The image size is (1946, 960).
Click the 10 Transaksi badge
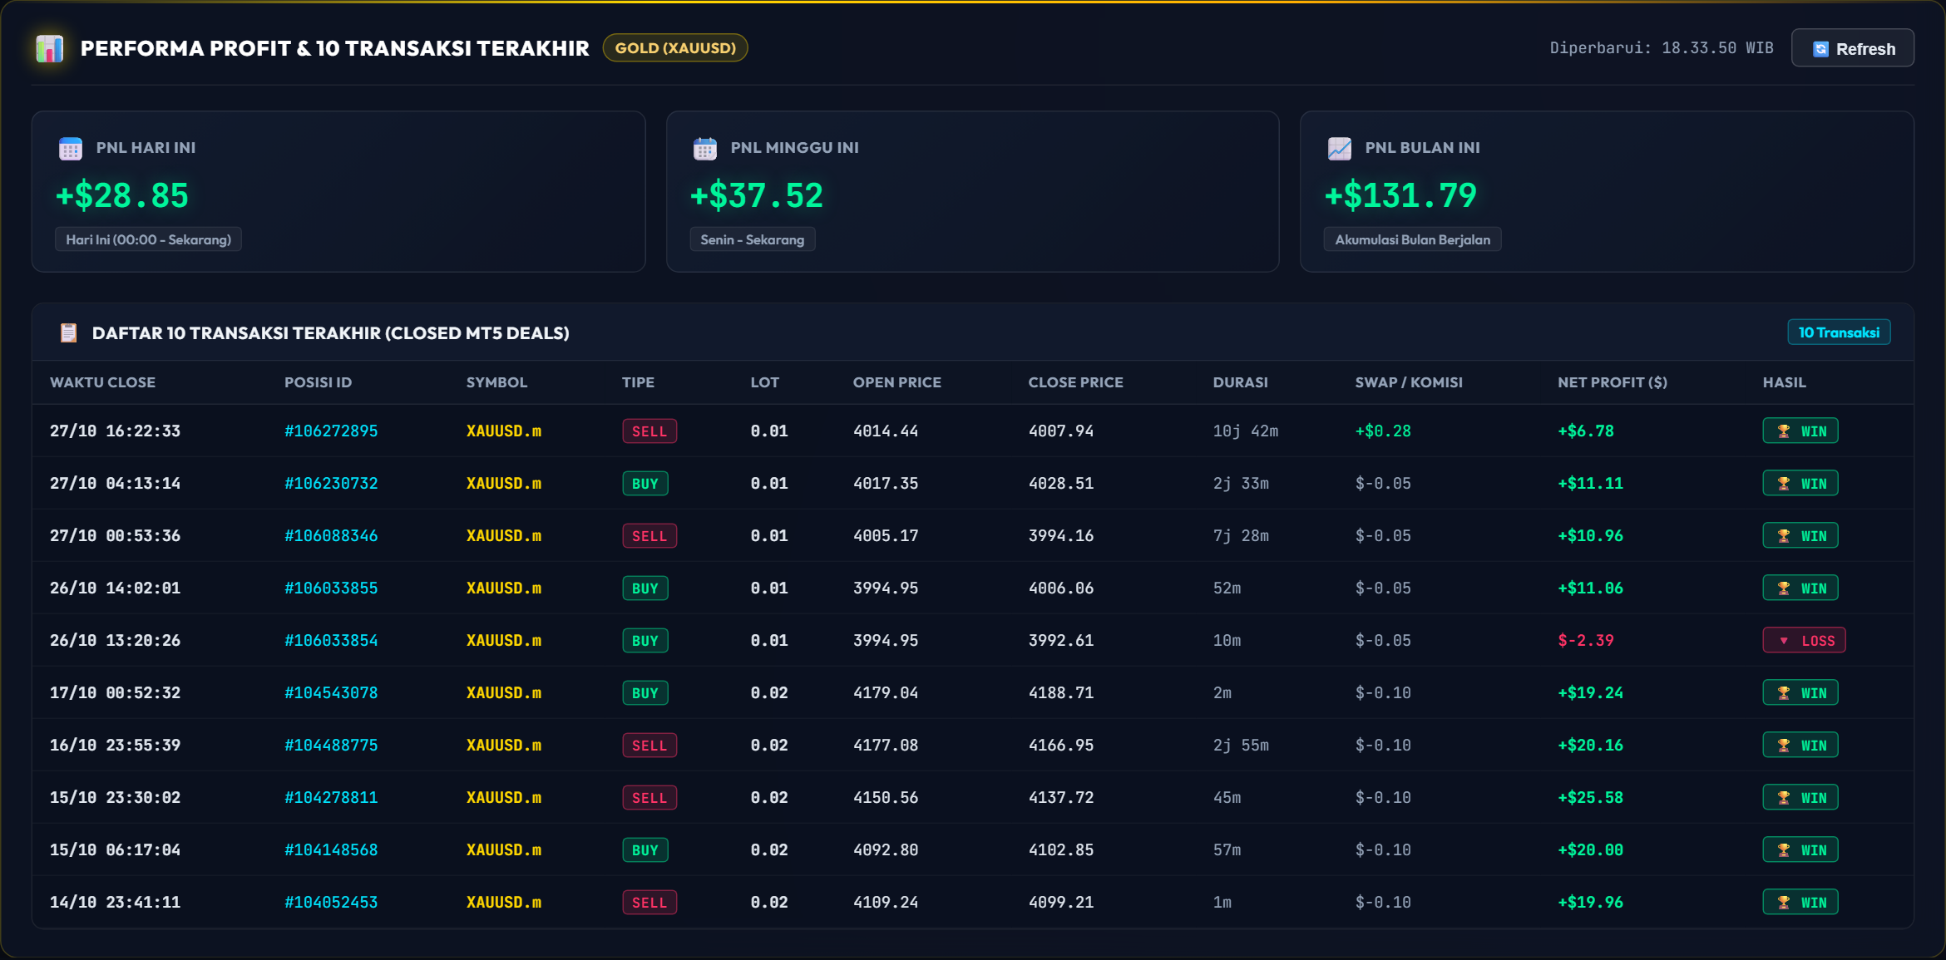[1839, 332]
